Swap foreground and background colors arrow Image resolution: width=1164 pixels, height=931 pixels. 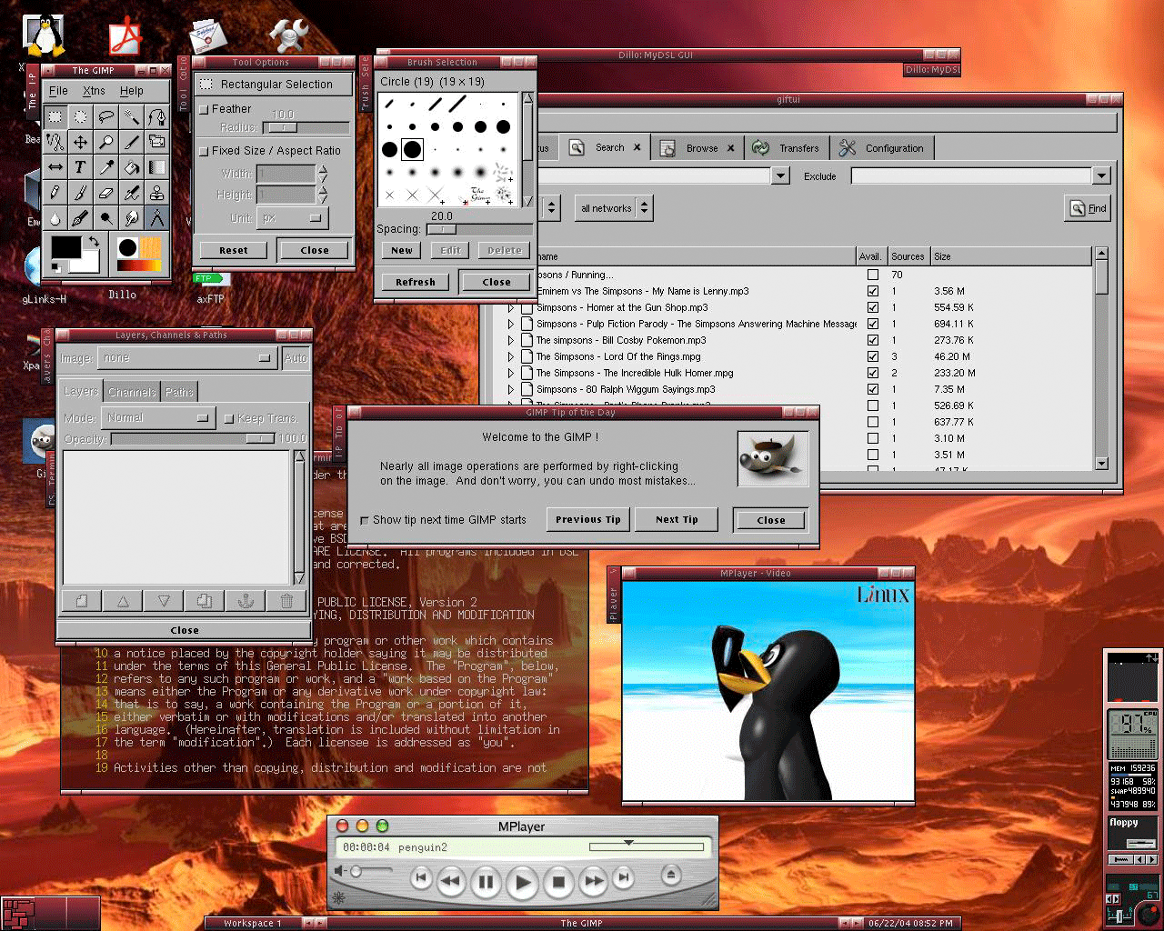(93, 242)
